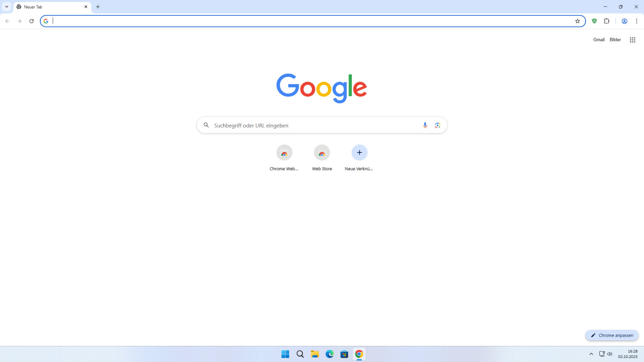644x362 pixels.
Task: Click the Chrome taskbar icon
Action: 359,354
